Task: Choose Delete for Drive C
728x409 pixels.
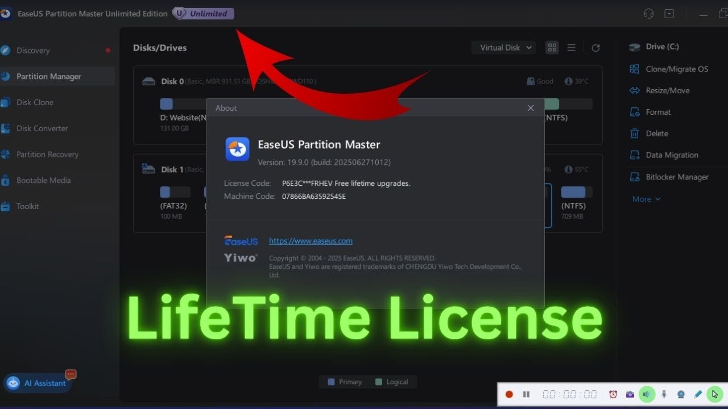Action: (x=650, y=133)
